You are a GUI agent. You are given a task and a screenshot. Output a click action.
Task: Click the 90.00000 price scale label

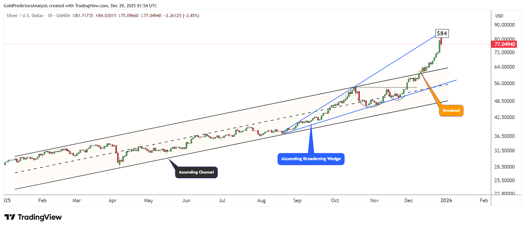coord(504,25)
